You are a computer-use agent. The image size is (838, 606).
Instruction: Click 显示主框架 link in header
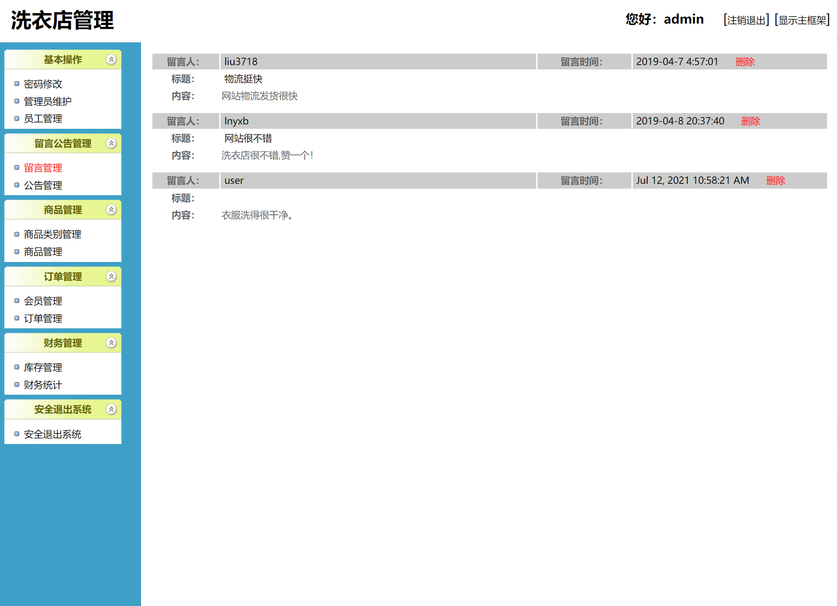click(802, 20)
